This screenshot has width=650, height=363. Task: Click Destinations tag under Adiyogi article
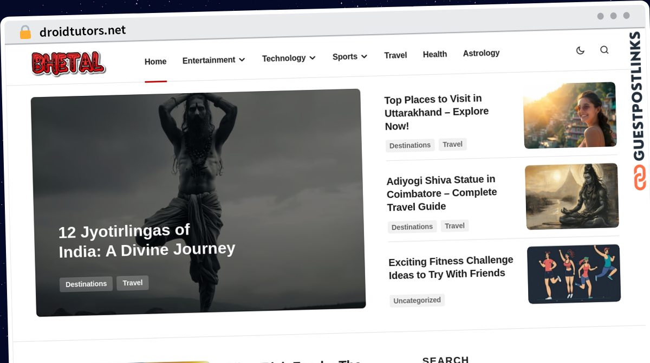[x=412, y=226]
